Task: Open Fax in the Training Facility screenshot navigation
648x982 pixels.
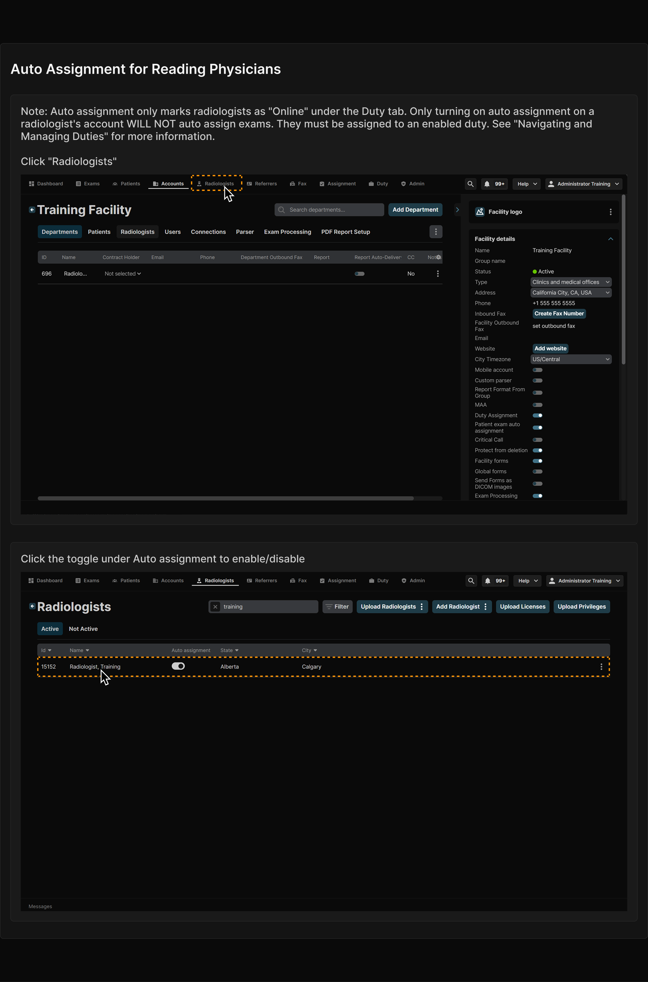Action: point(298,183)
